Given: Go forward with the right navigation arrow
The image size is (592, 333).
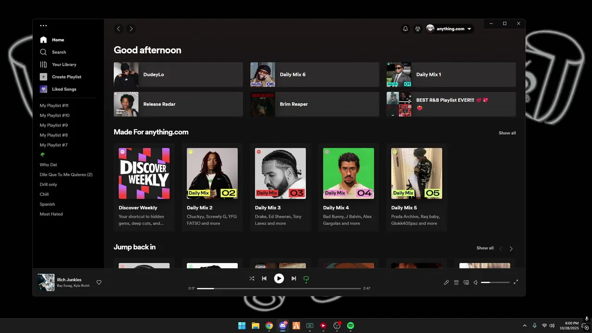Looking at the screenshot, I should [x=131, y=29].
